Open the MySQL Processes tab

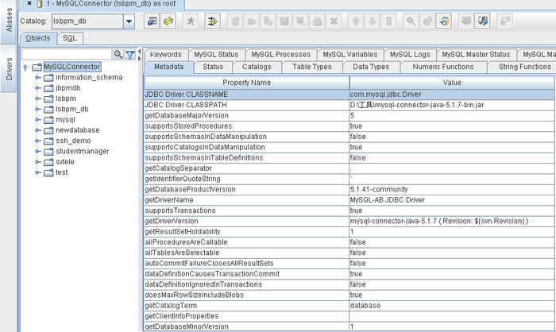[x=279, y=54]
